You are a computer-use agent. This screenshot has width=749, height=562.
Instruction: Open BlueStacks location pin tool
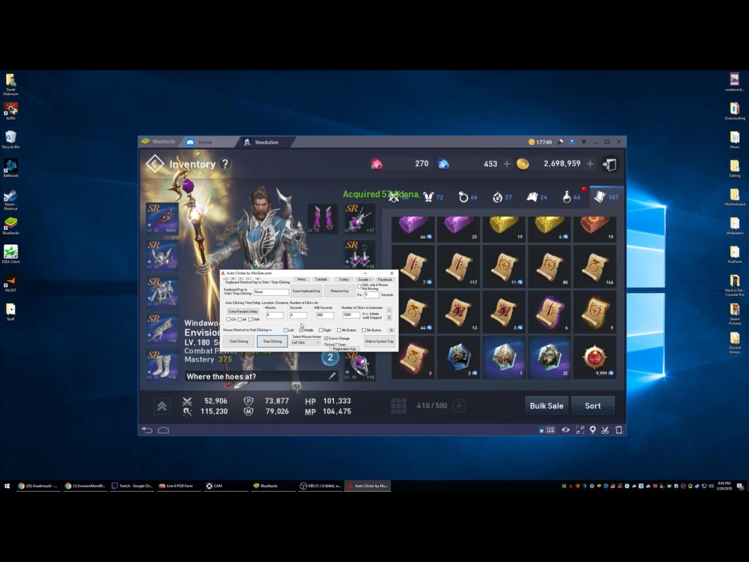click(592, 430)
